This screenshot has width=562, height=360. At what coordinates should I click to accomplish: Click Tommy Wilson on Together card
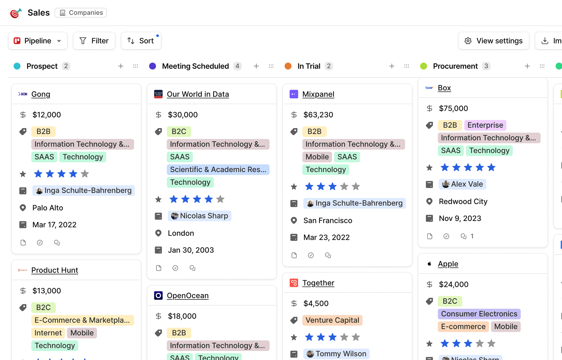pyautogui.click(x=337, y=354)
